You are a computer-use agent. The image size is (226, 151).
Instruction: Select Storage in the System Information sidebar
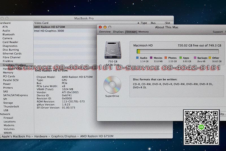click(x=8, y=103)
